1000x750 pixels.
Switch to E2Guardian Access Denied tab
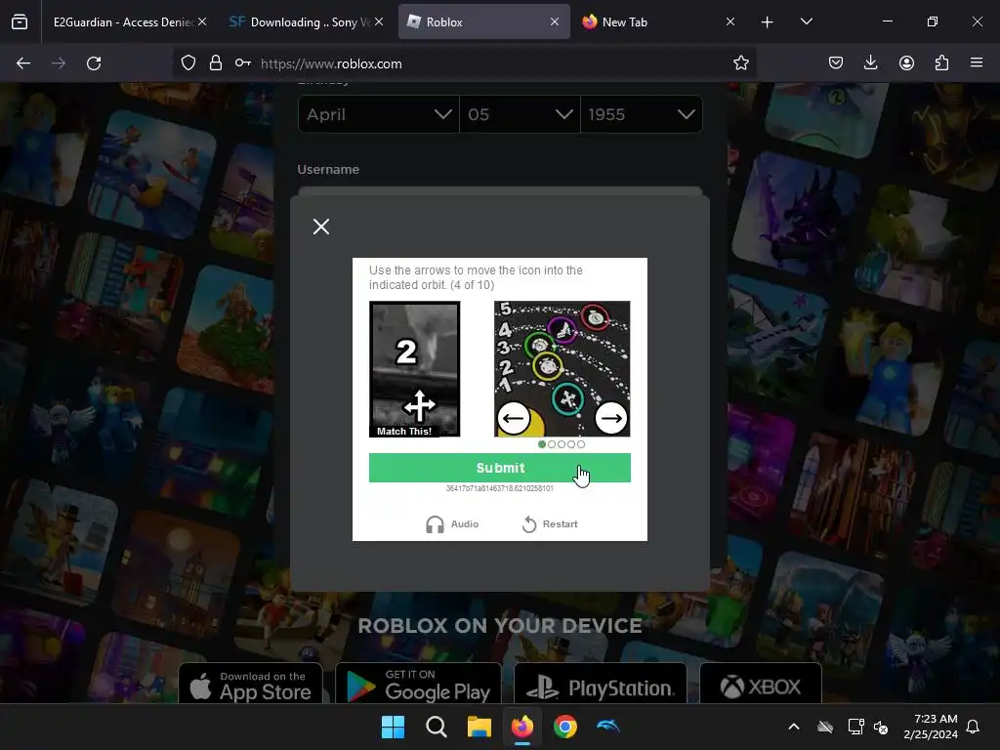click(x=122, y=22)
